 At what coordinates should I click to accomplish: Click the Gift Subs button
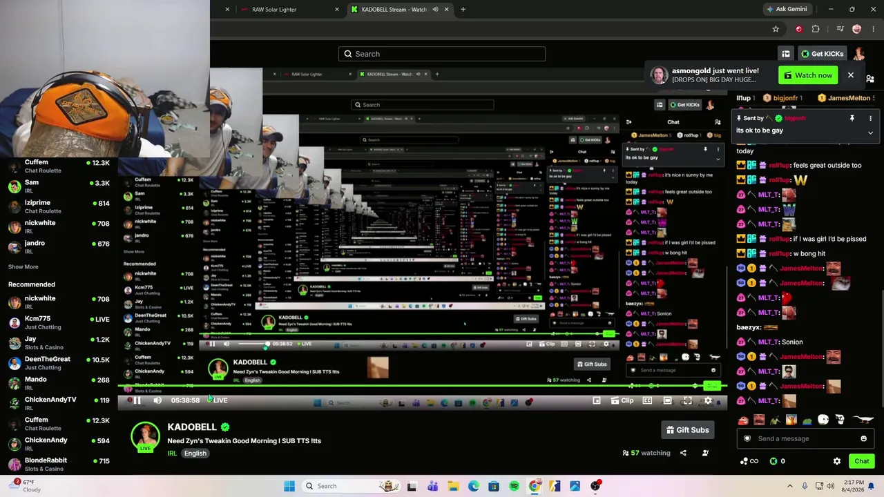687,430
